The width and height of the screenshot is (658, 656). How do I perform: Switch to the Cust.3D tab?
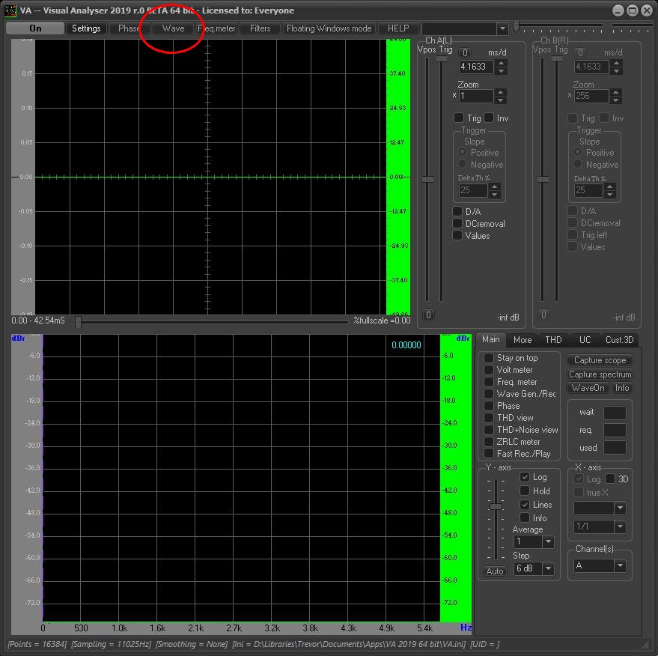pyautogui.click(x=619, y=339)
